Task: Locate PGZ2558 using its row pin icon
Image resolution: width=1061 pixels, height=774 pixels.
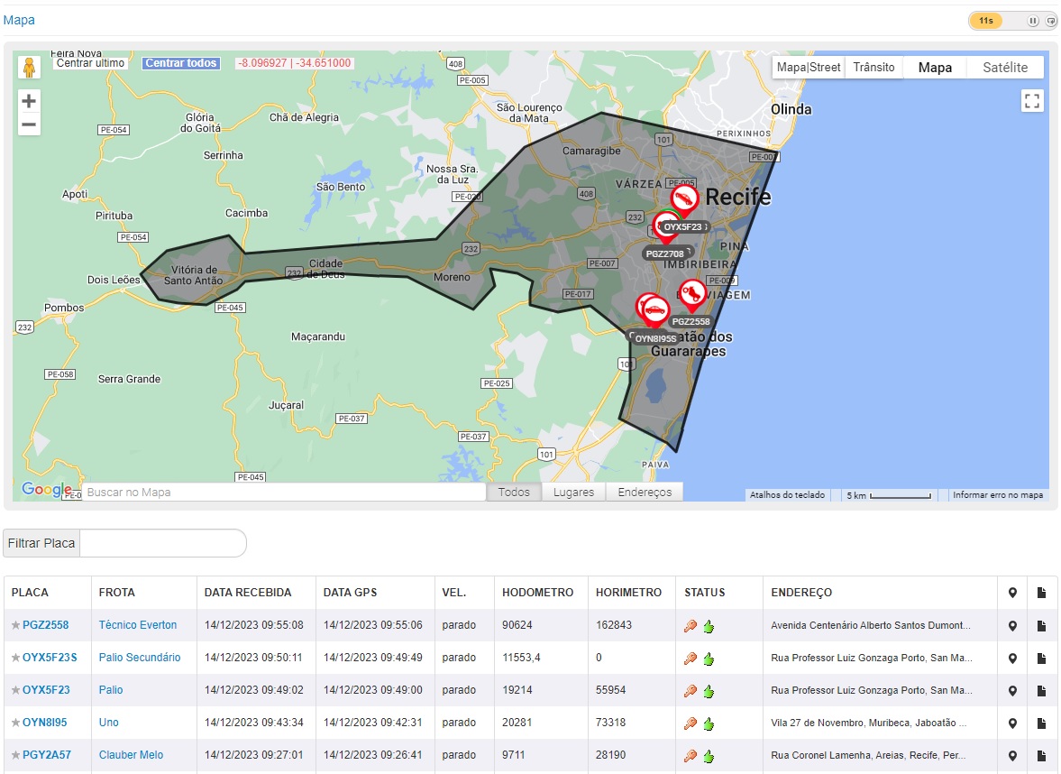Action: (x=1012, y=626)
